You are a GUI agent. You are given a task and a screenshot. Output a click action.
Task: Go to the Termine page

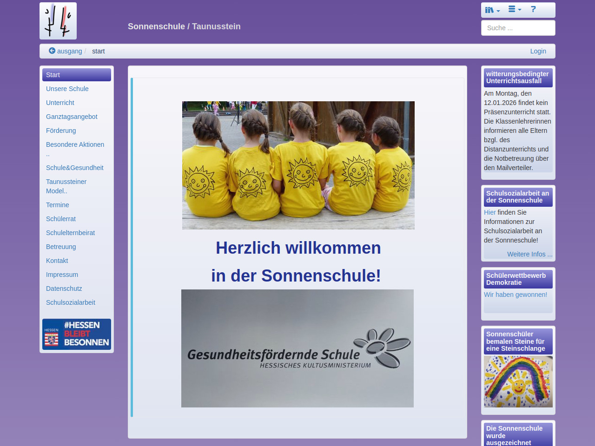58,205
